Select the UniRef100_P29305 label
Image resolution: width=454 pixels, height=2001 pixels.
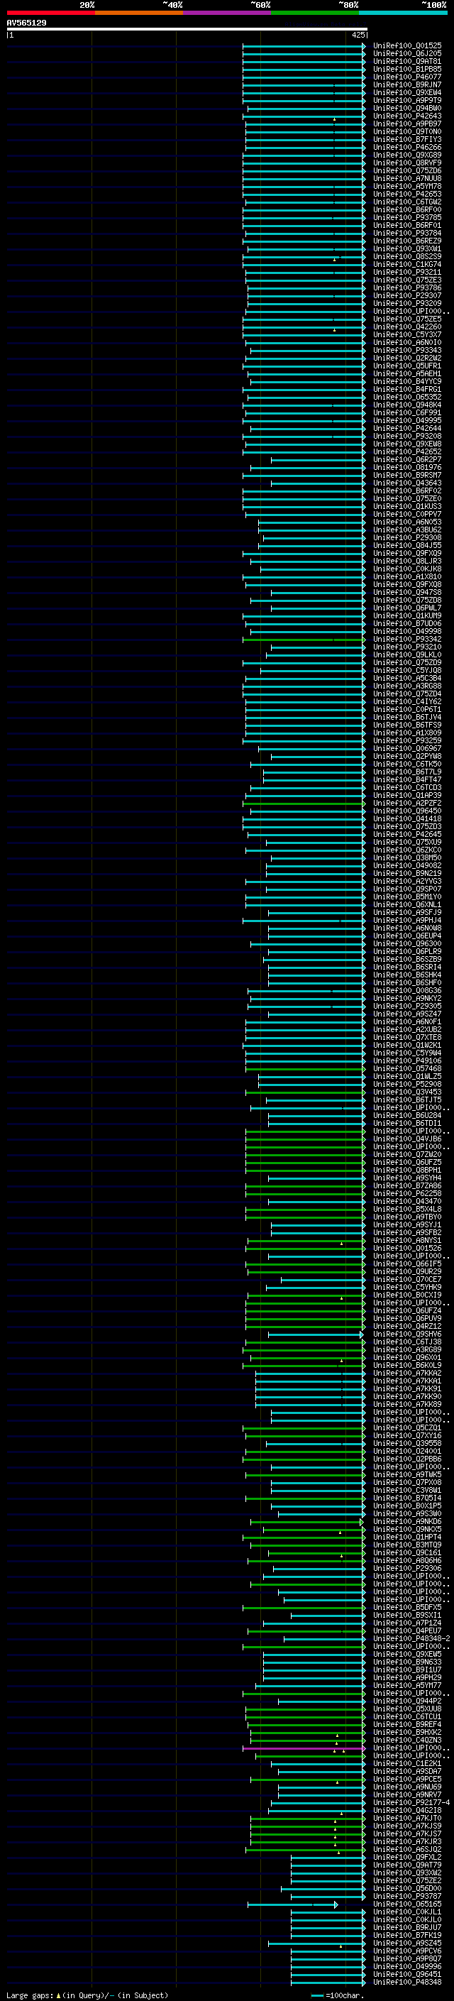pyautogui.click(x=407, y=1007)
